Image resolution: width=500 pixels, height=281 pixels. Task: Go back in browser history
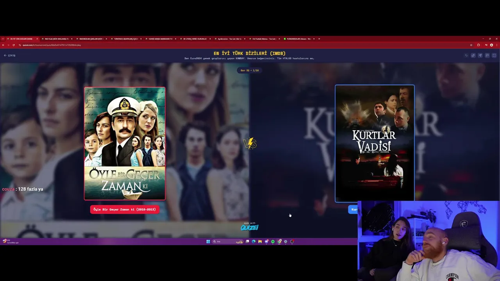coord(3,45)
